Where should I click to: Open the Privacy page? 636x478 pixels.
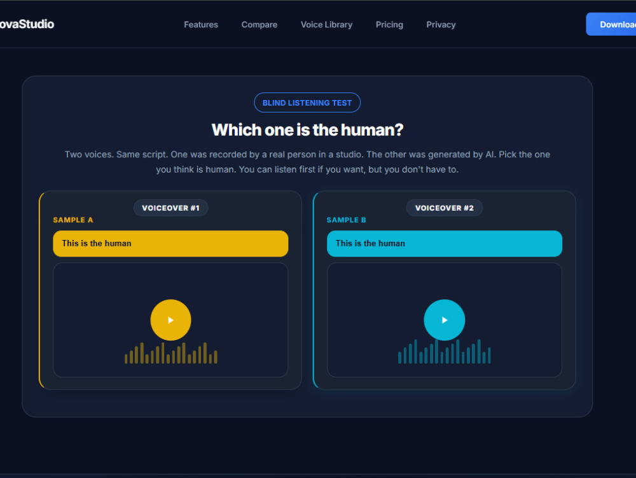coord(441,25)
